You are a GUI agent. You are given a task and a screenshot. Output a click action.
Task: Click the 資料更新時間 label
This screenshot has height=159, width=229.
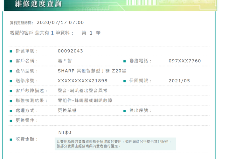(x=22, y=23)
